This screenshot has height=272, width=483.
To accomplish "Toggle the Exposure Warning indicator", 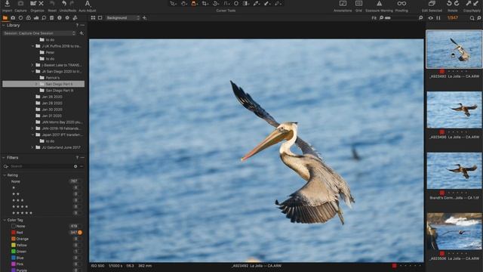I will (x=379, y=4).
